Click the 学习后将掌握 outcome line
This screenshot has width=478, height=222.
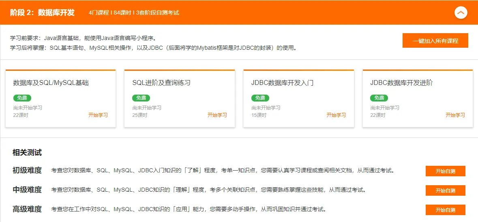tap(153, 48)
